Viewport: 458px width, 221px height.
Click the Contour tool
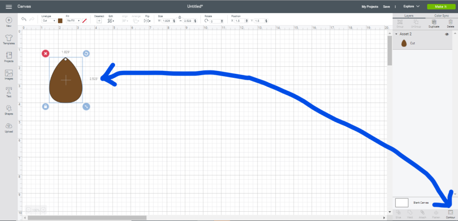click(450, 214)
